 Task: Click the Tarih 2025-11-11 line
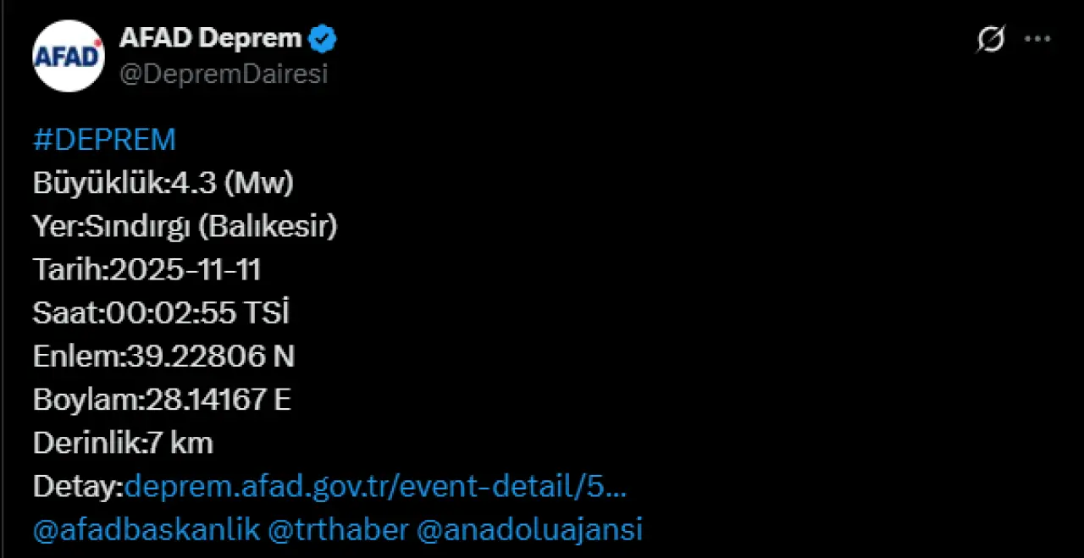point(147,270)
